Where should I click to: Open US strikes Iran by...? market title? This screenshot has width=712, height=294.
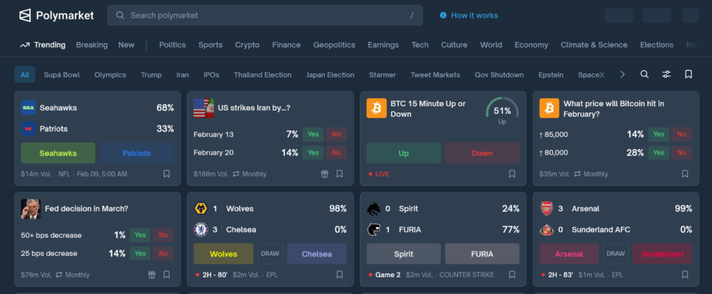254,107
